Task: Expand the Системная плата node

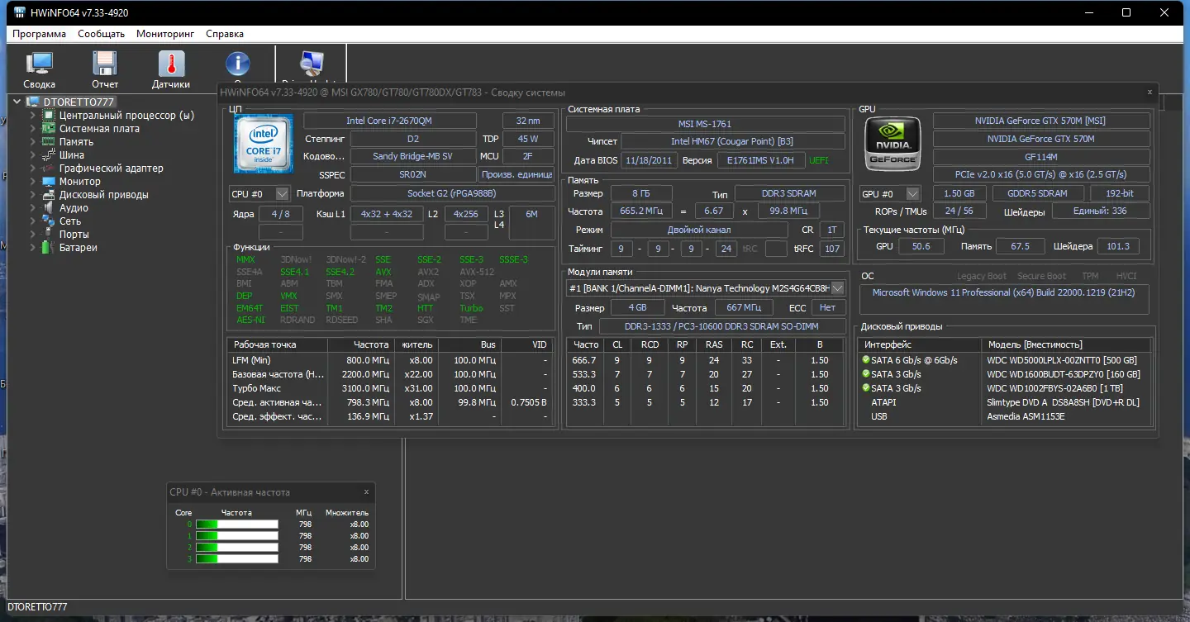Action: (x=33, y=129)
